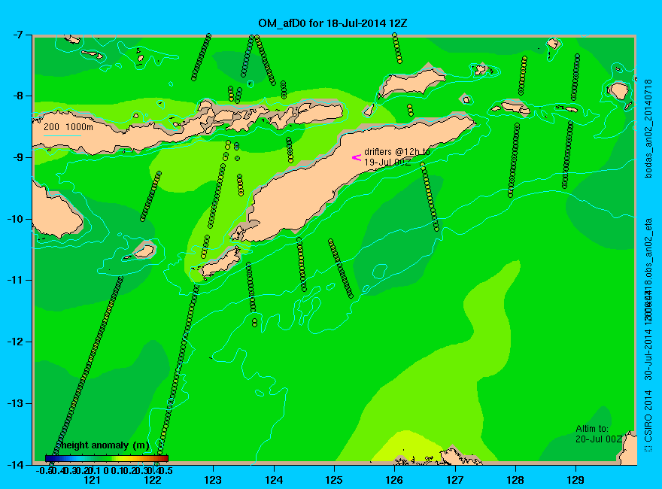Click the plot title "OM_afD0 for 18-Jul-2014 12Z"
This screenshot has width=662, height=489.
click(x=333, y=23)
